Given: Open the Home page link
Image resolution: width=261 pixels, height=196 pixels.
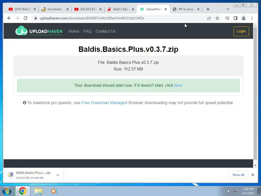Looking at the screenshot, I should 74,31.
